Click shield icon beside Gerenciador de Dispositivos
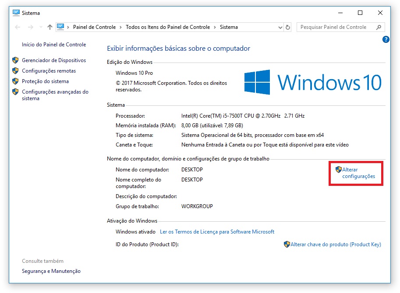The height and width of the screenshot is (293, 400). coord(15,60)
